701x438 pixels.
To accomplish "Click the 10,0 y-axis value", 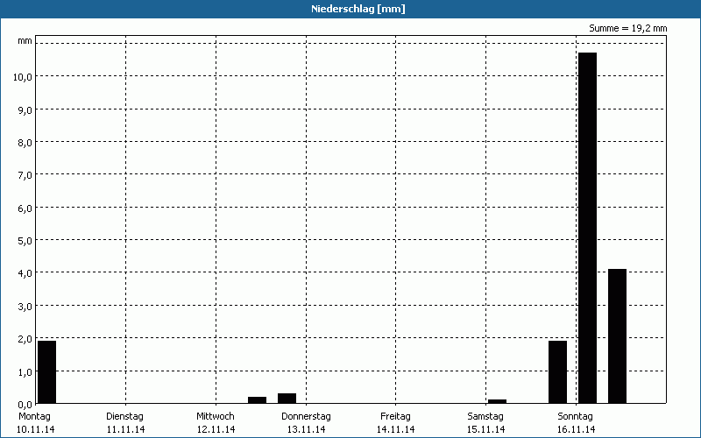I will (x=23, y=77).
